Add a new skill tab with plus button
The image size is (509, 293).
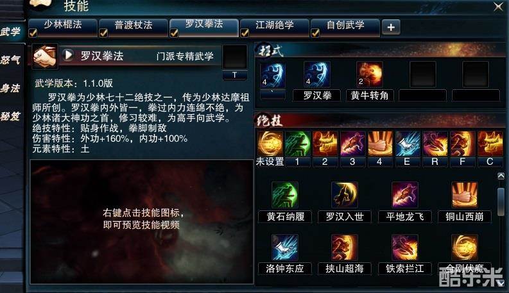[391, 27]
